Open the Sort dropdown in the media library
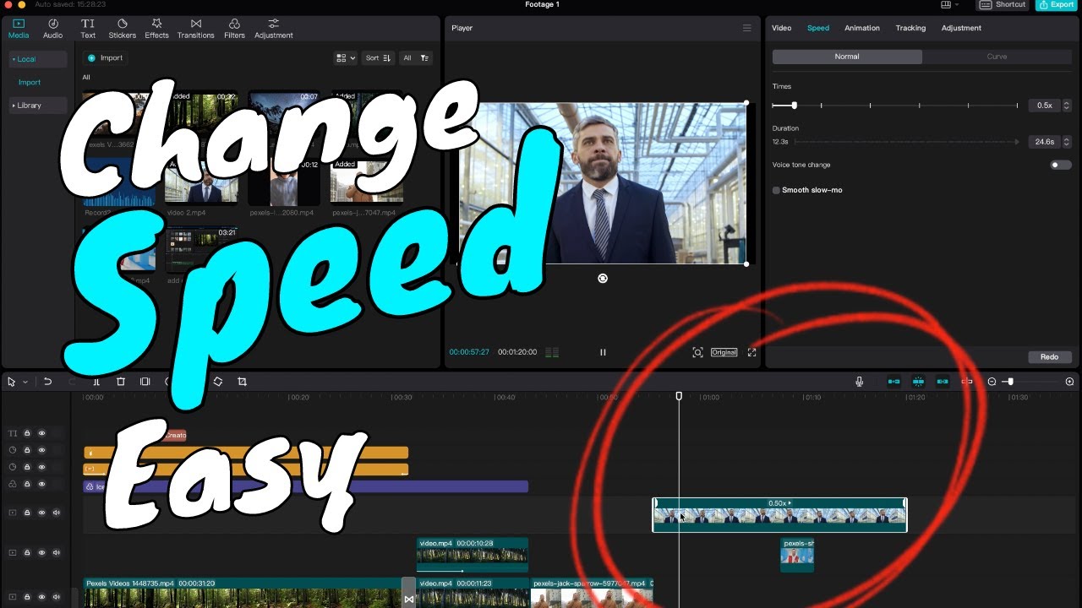Viewport: 1082px width, 608px height. pyautogui.click(x=377, y=57)
